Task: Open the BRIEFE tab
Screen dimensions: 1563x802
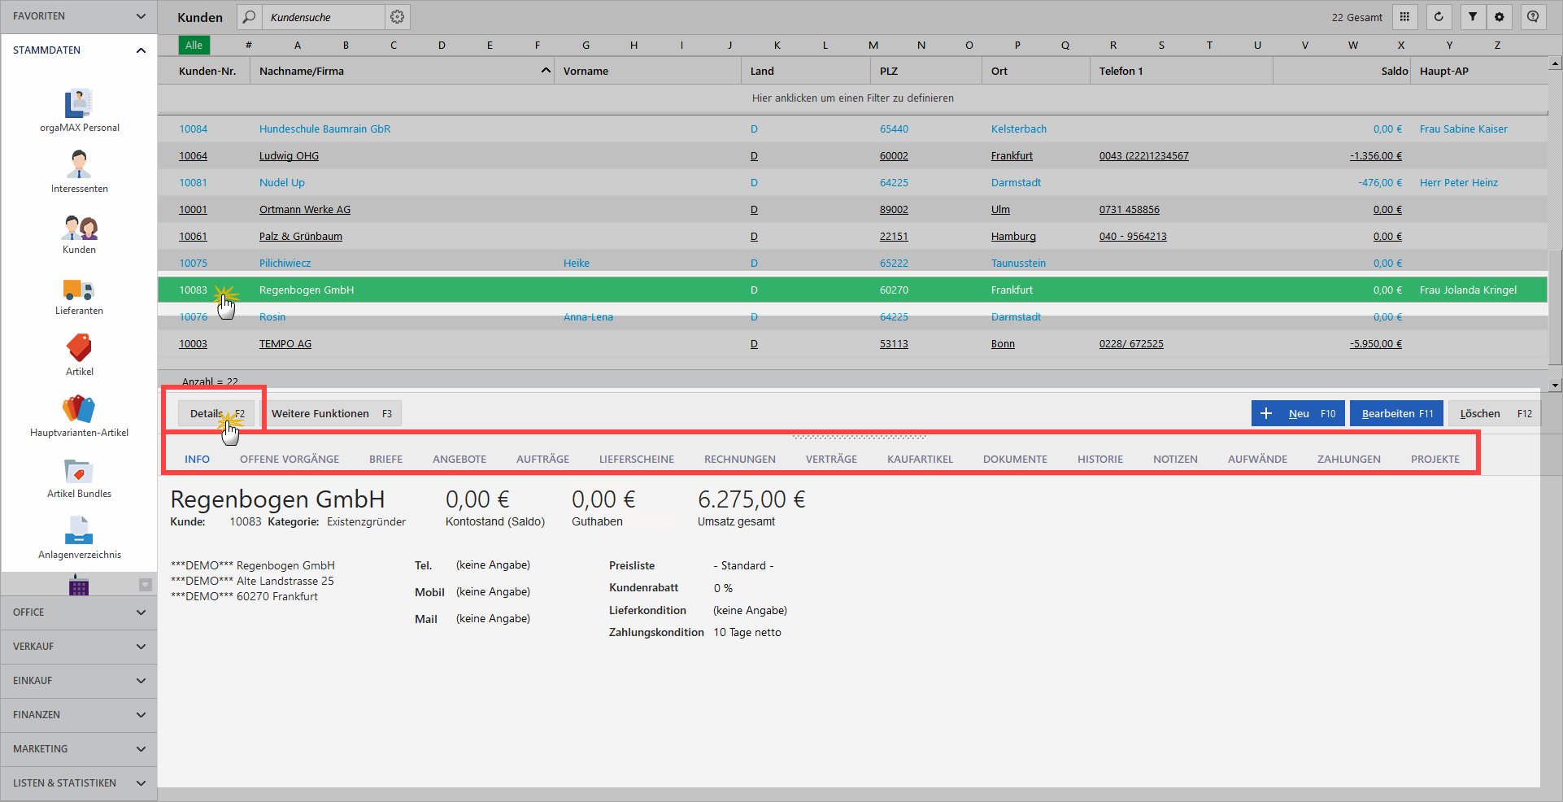Action: [385, 459]
